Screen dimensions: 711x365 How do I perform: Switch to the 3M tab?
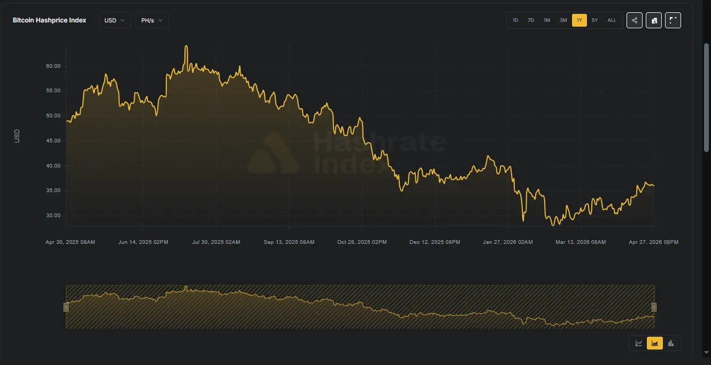(x=563, y=20)
